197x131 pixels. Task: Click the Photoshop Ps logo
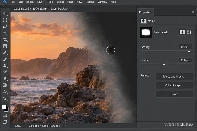5,2
